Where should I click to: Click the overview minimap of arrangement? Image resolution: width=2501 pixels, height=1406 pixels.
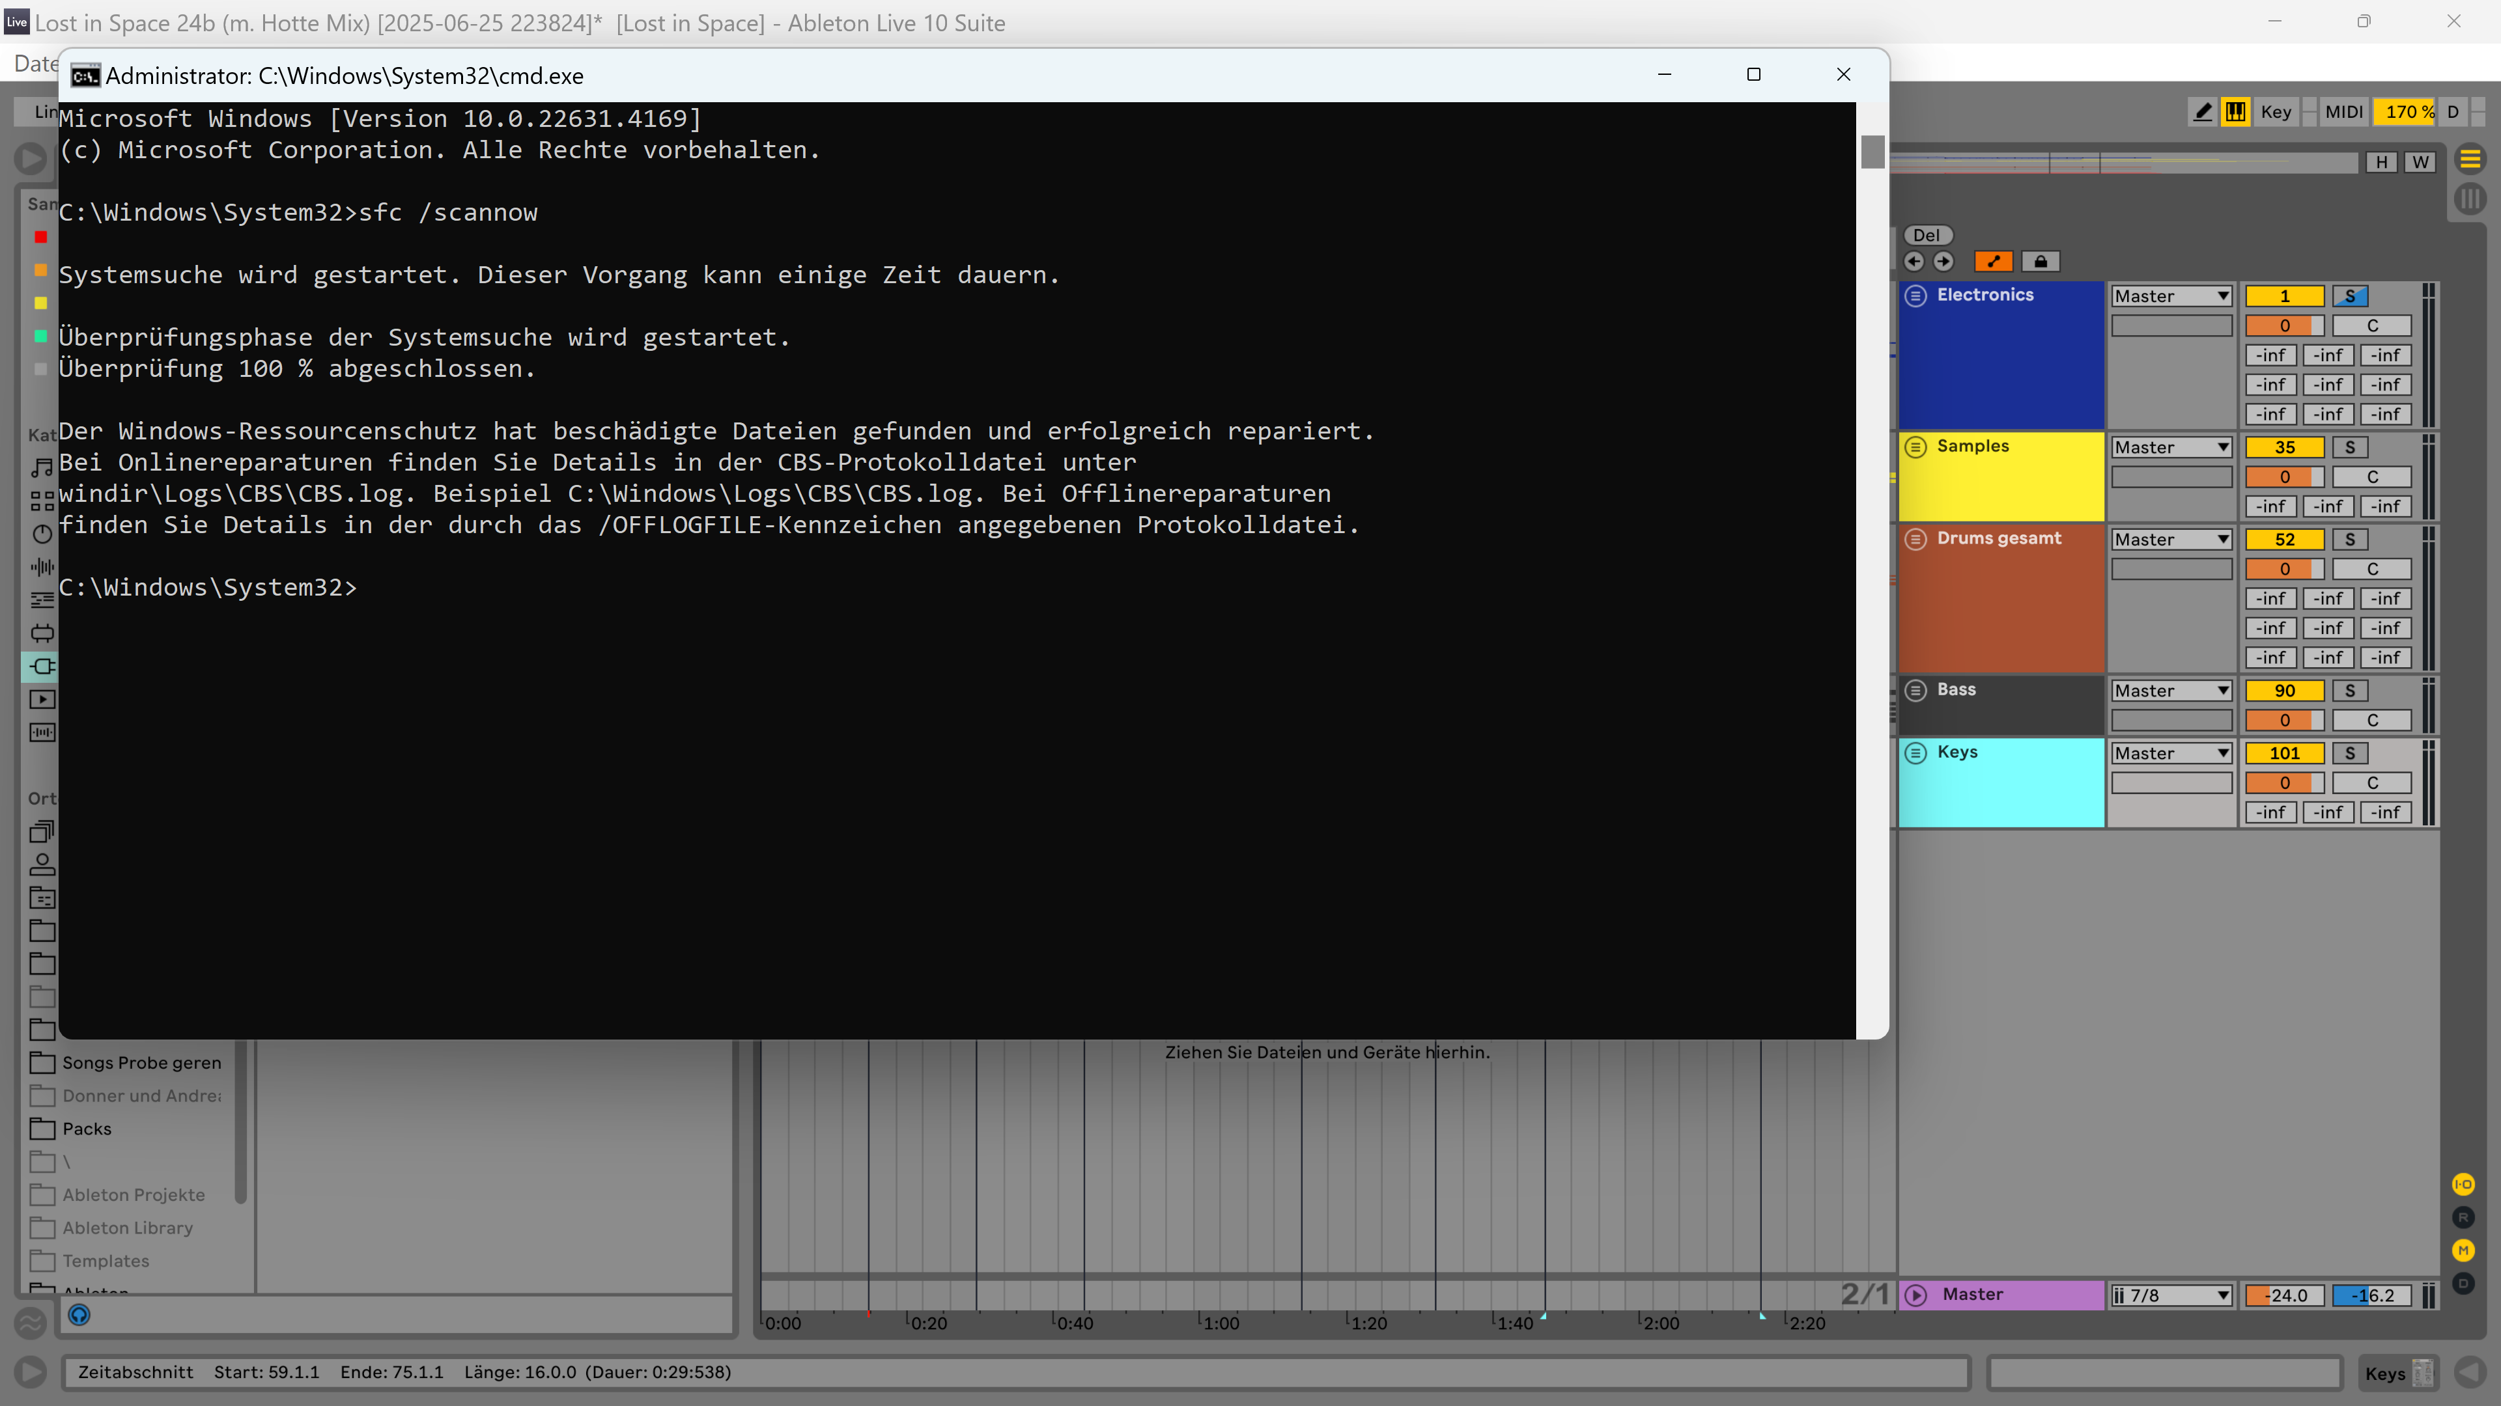[x=2125, y=162]
